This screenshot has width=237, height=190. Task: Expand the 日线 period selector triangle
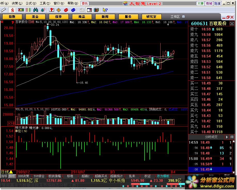(x=11, y=172)
